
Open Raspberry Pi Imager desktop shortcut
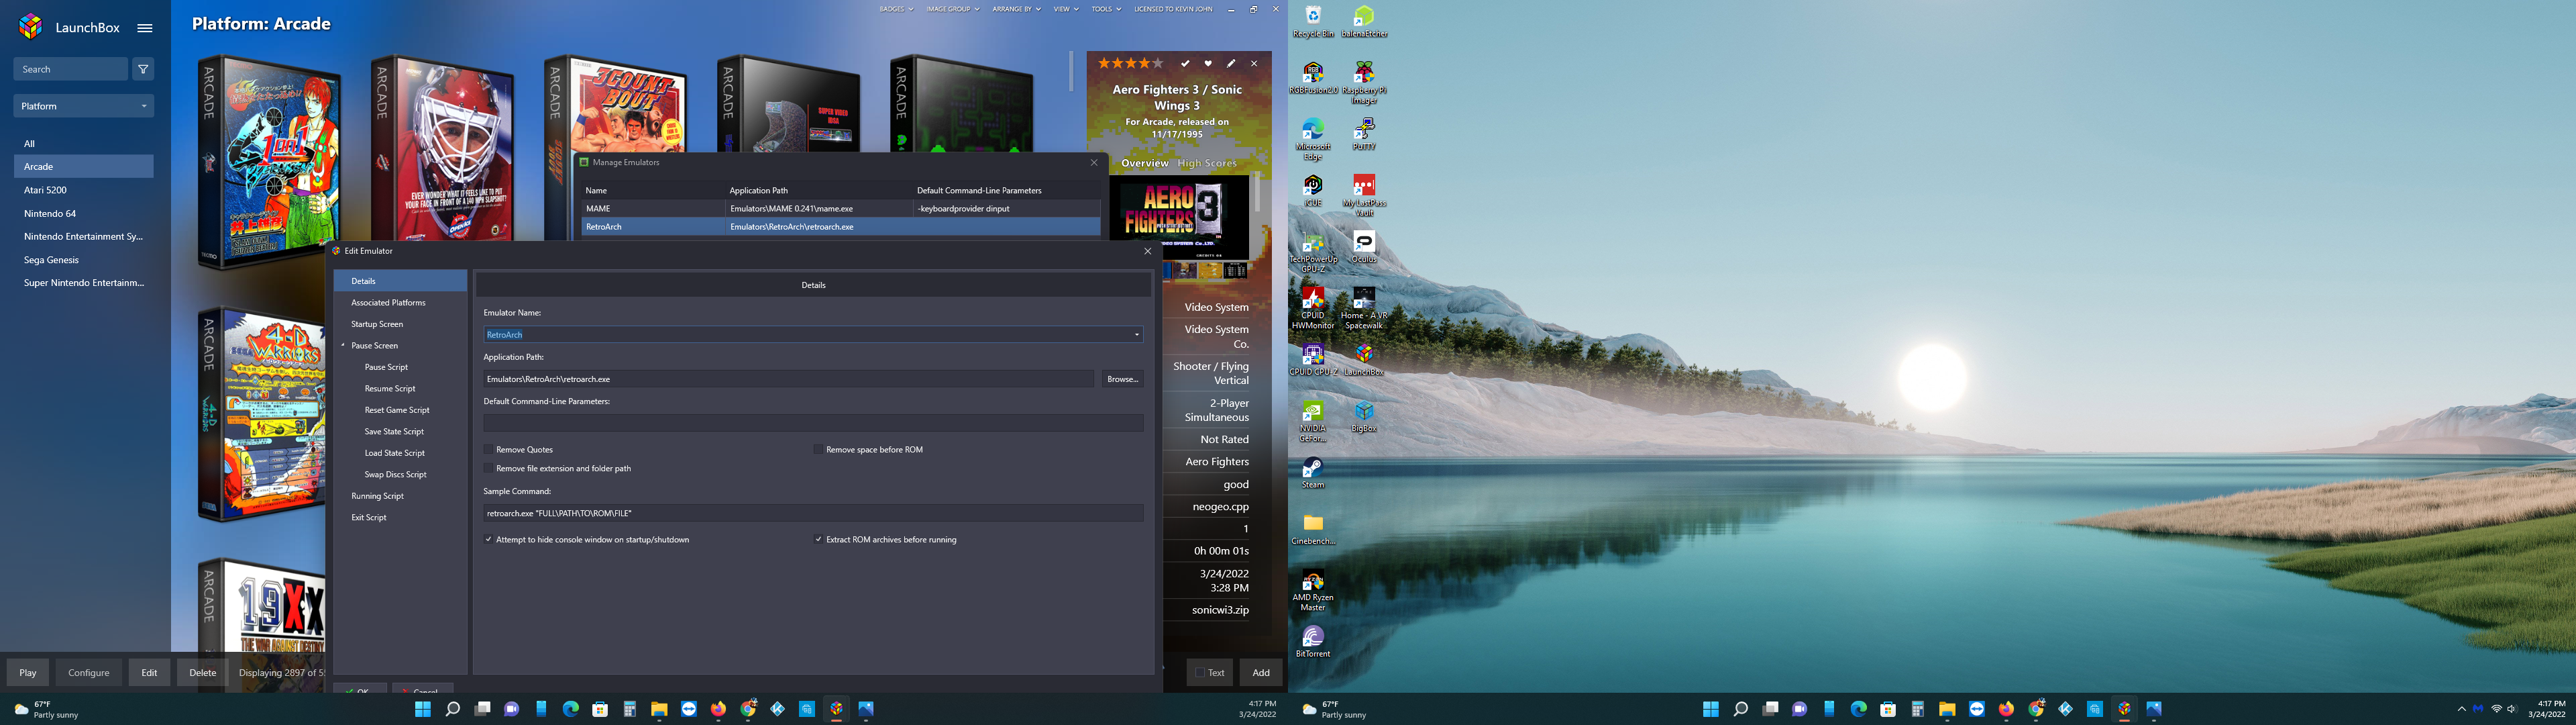tap(1364, 82)
